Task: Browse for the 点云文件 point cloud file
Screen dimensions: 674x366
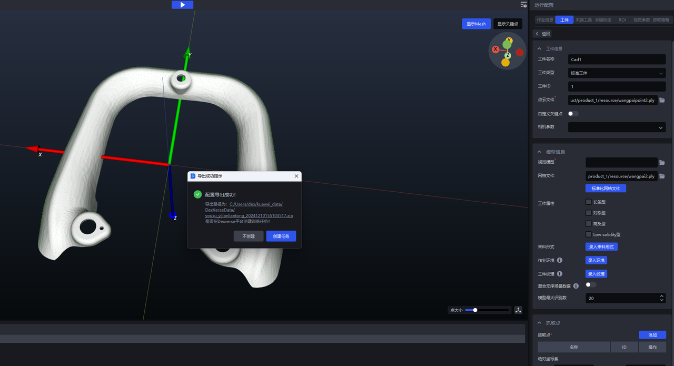Action: click(x=662, y=100)
